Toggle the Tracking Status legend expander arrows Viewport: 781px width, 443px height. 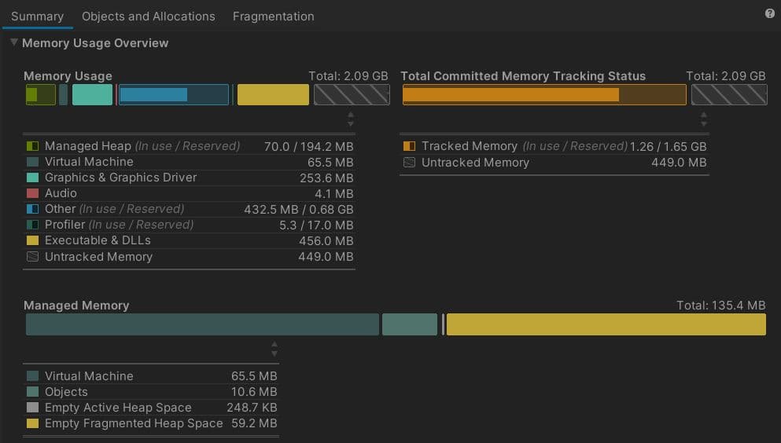(704, 119)
